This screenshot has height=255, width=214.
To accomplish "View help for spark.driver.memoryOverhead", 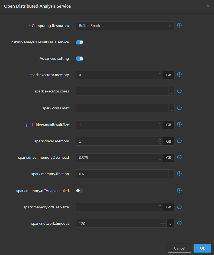I will (x=179, y=157).
